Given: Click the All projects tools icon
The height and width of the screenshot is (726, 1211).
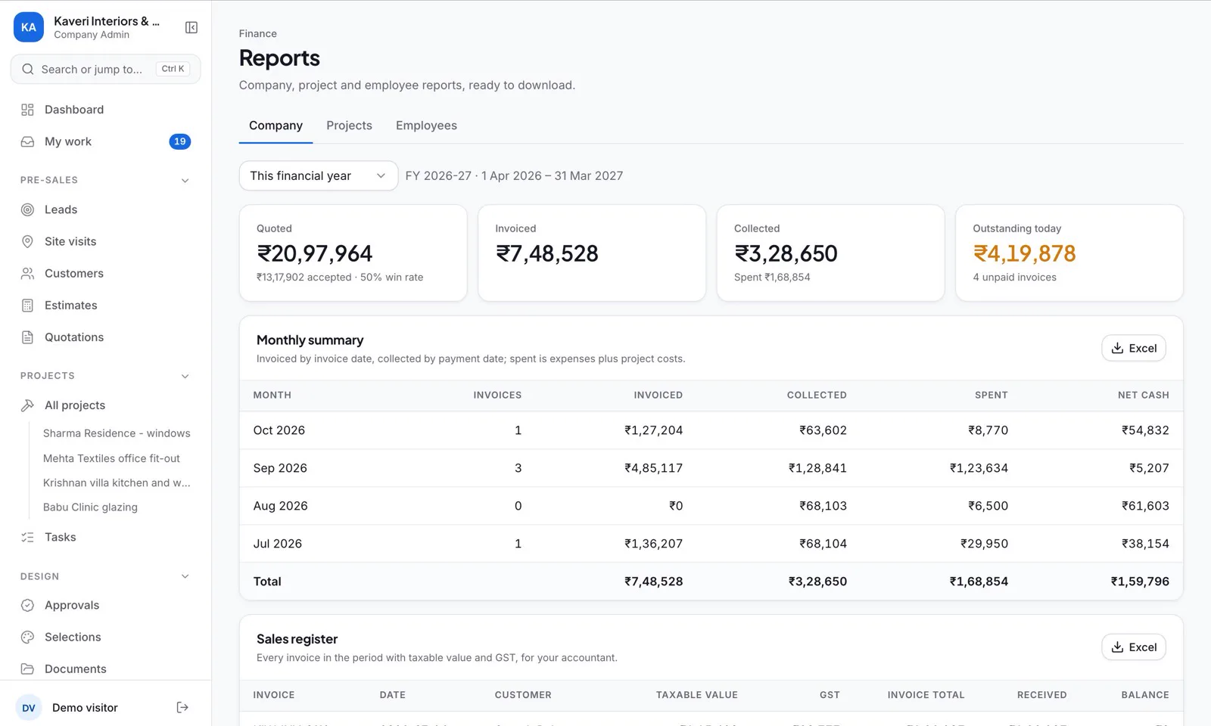Looking at the screenshot, I should click(x=28, y=405).
